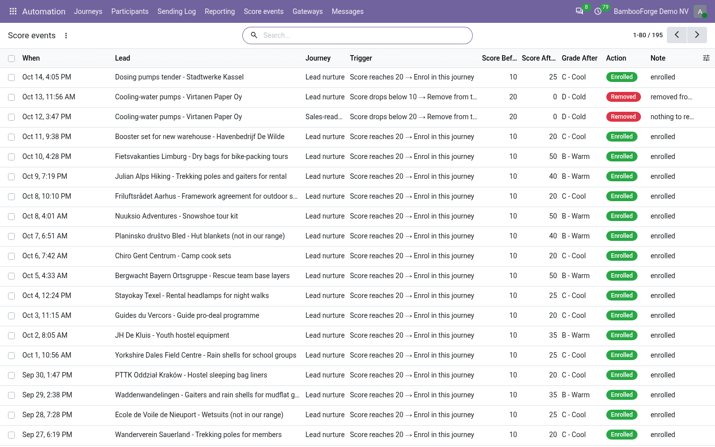This screenshot has height=447, width=715.
Task: Open Dosing pumps tender - Stadtwerke Kassel record
Action: tap(179, 77)
